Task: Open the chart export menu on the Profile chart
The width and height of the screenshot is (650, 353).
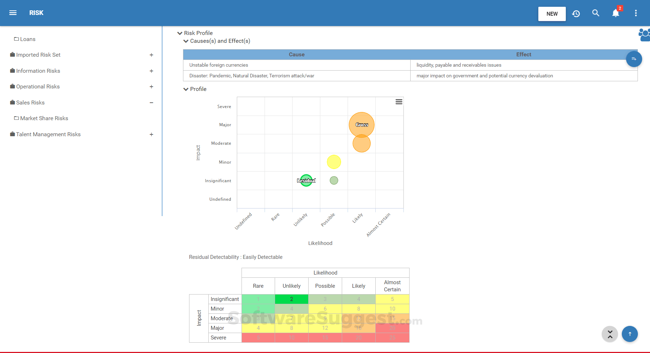Action: [x=398, y=102]
